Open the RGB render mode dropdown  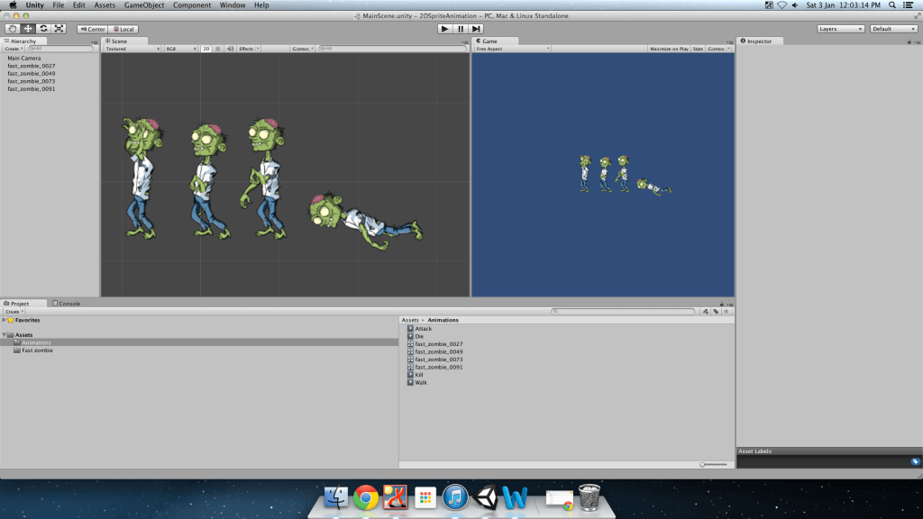click(x=180, y=49)
